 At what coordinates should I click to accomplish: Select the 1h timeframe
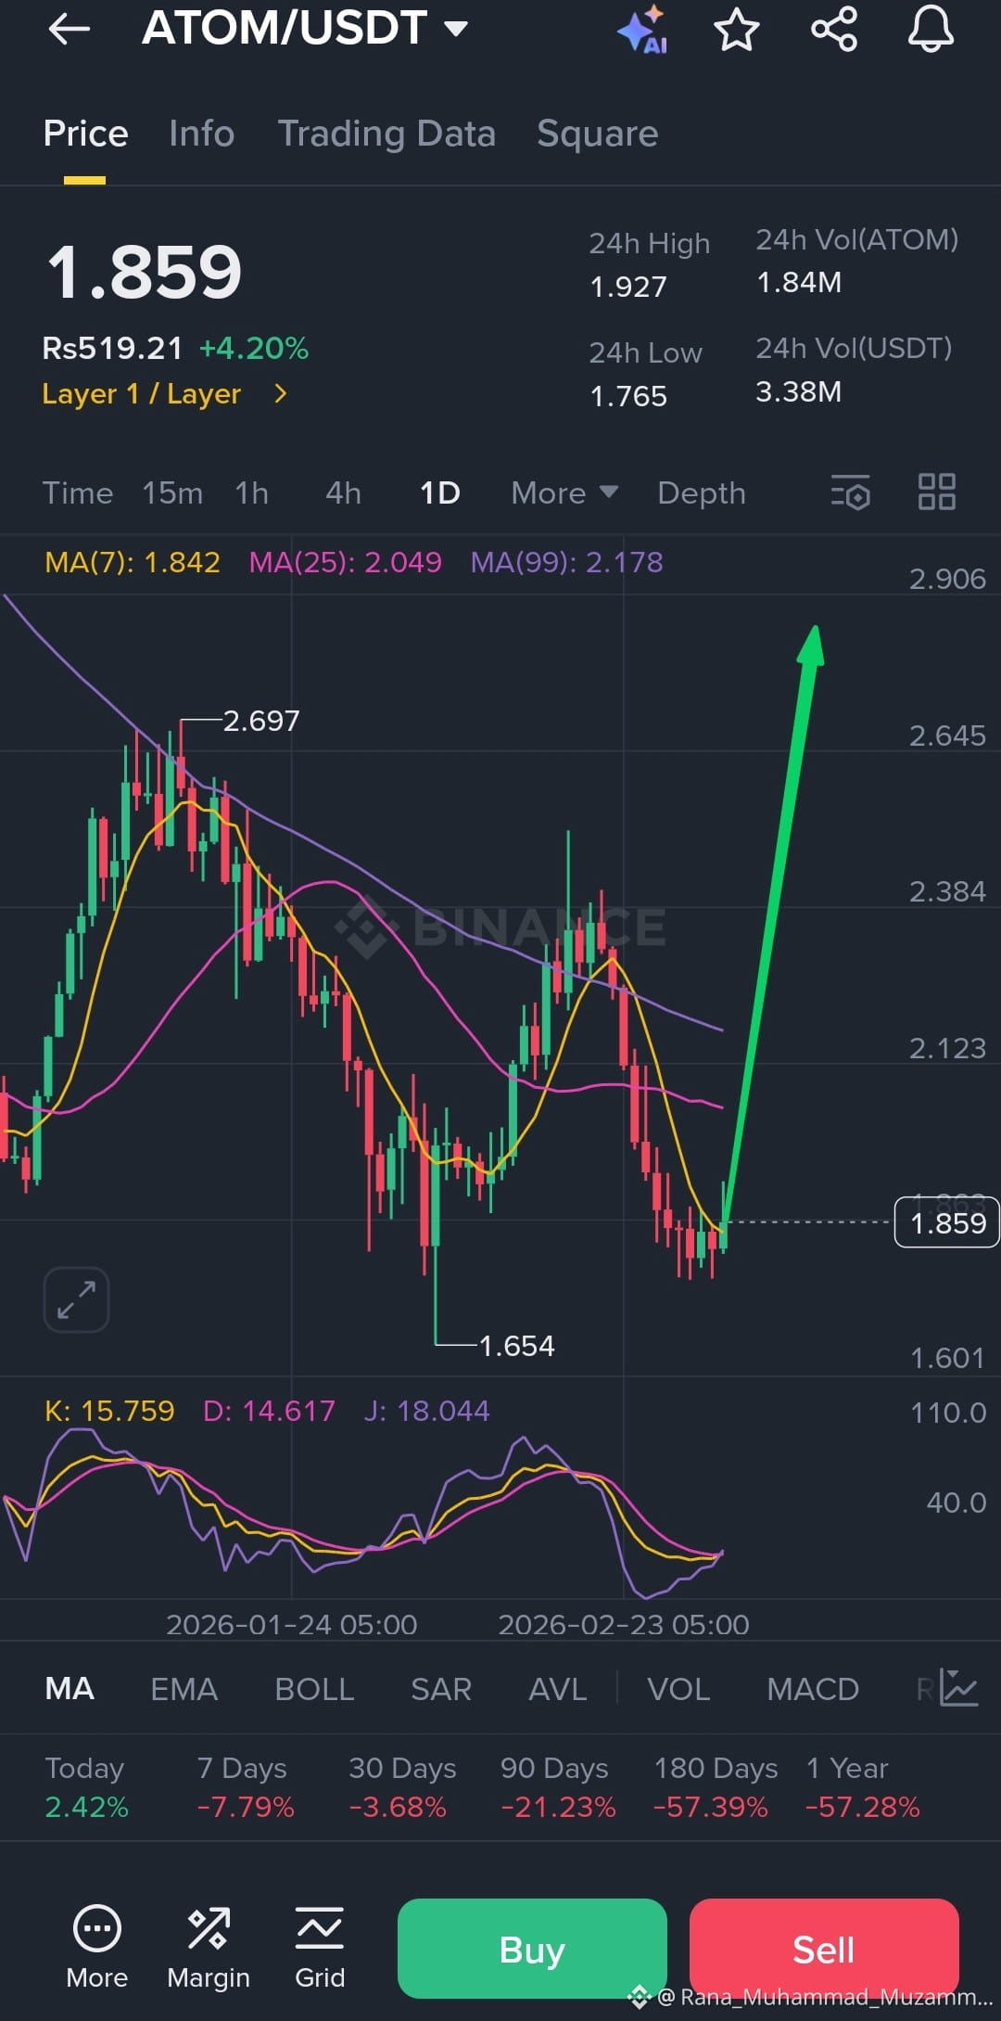[x=251, y=492]
